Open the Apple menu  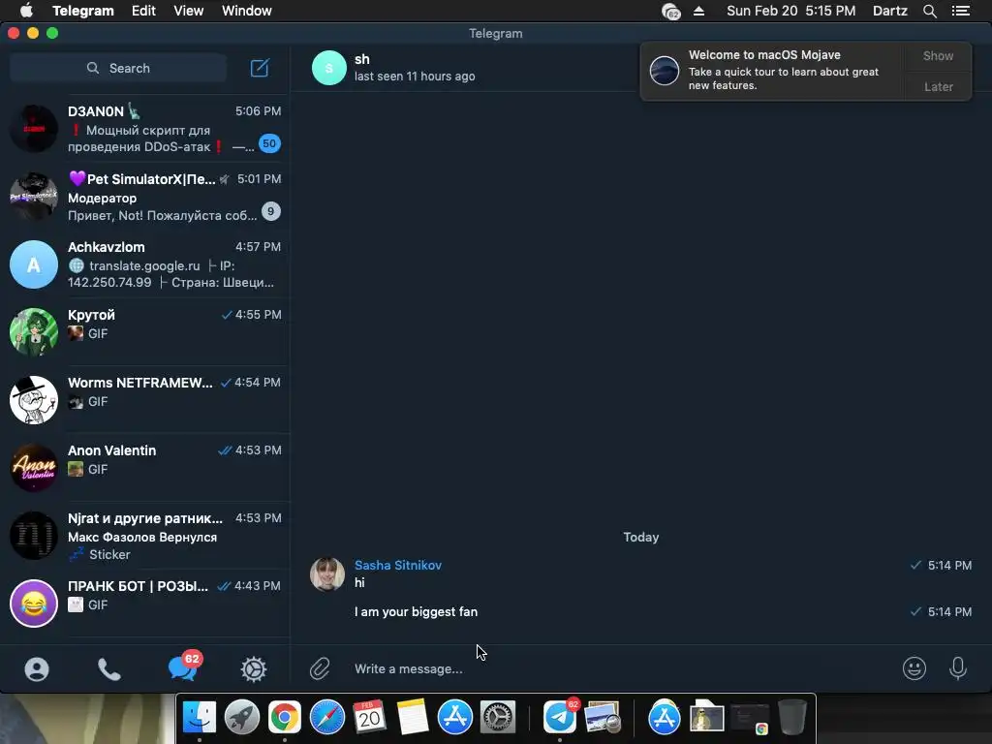(x=26, y=10)
